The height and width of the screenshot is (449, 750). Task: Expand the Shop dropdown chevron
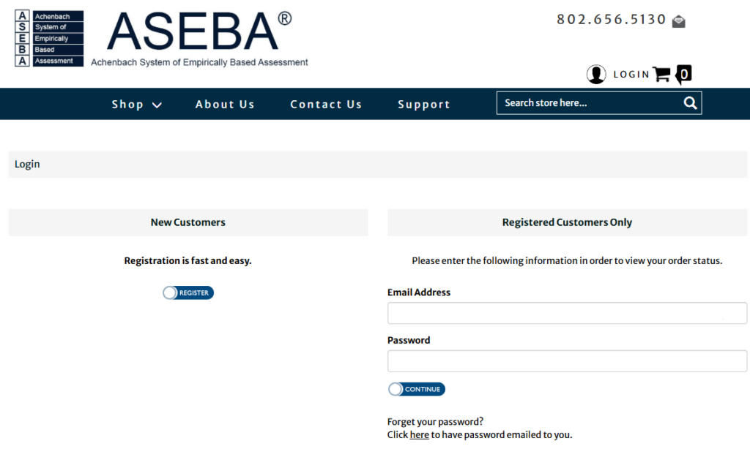[157, 105]
